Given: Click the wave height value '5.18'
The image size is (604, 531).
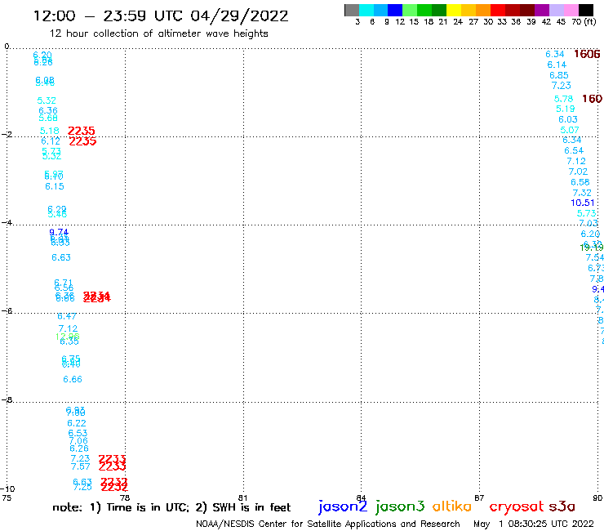Looking at the screenshot, I should coord(49,131).
